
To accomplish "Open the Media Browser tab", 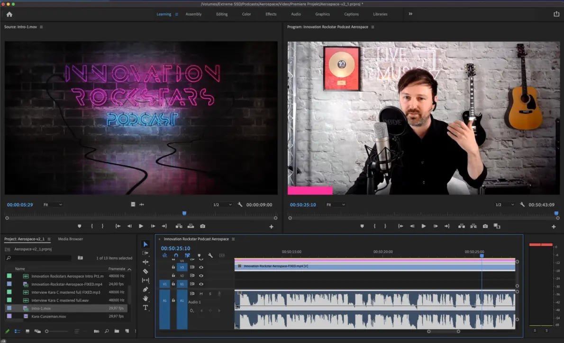I will coord(70,239).
